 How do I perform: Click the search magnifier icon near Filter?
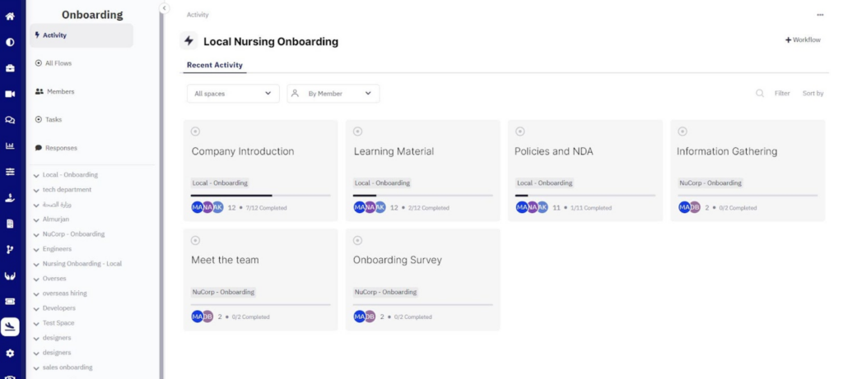(760, 94)
